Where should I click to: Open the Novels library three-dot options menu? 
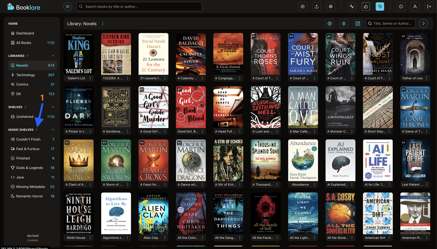[103, 24]
